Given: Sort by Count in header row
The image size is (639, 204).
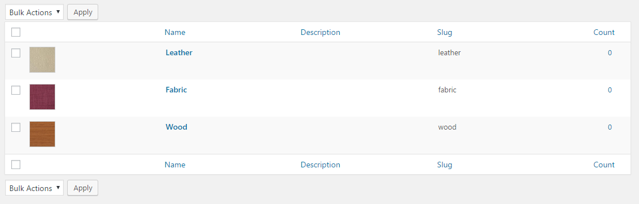Looking at the screenshot, I should click(x=604, y=32).
